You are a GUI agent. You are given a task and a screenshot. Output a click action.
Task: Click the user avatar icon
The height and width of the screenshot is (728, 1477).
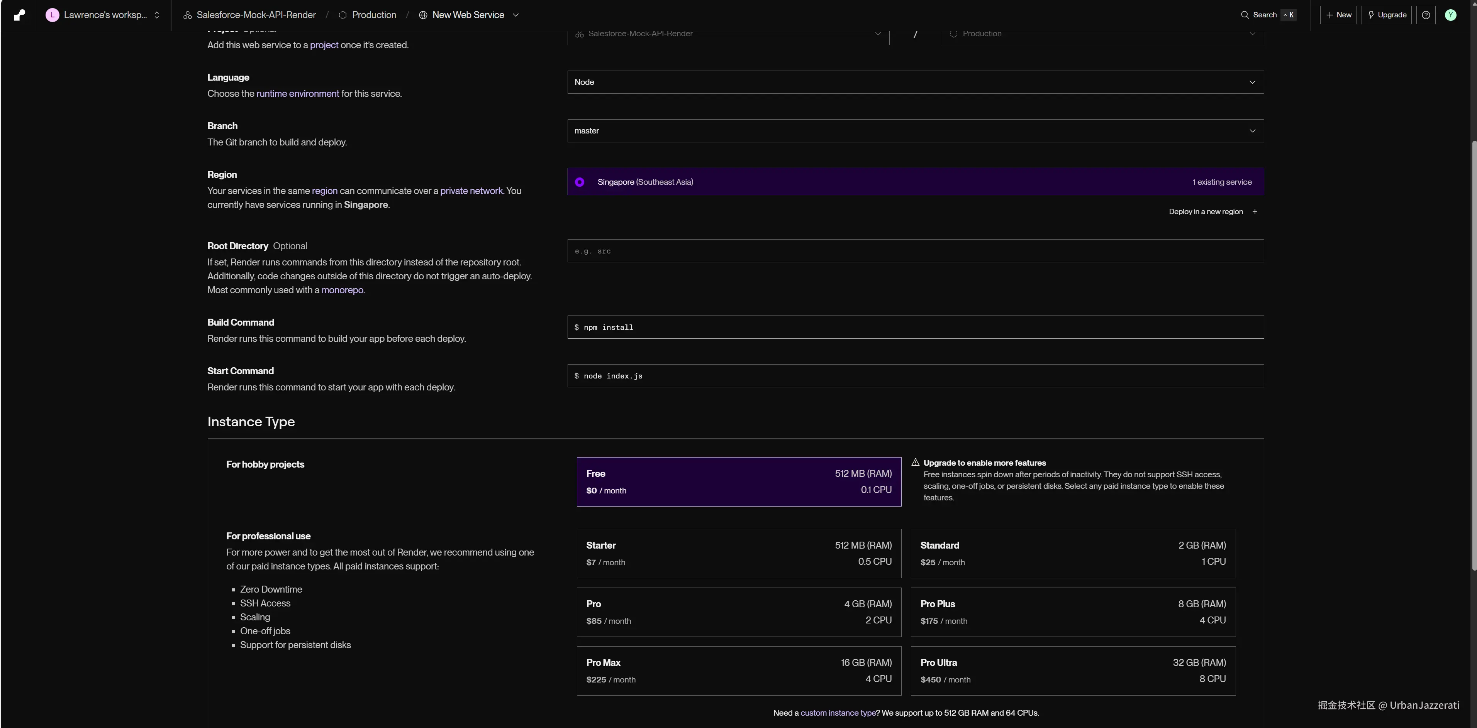click(1450, 15)
